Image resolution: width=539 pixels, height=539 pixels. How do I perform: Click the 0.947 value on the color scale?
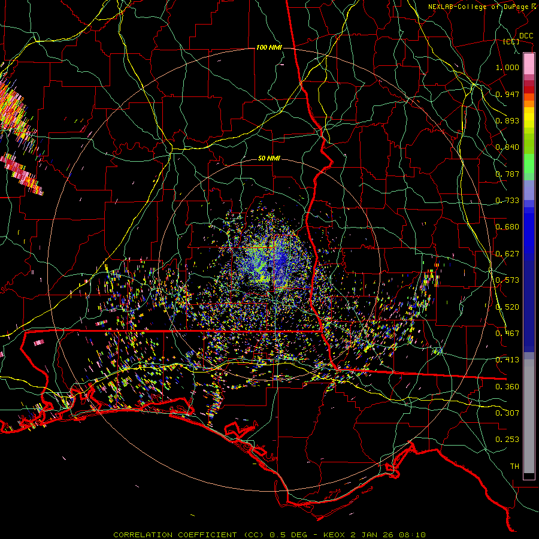pyautogui.click(x=507, y=94)
